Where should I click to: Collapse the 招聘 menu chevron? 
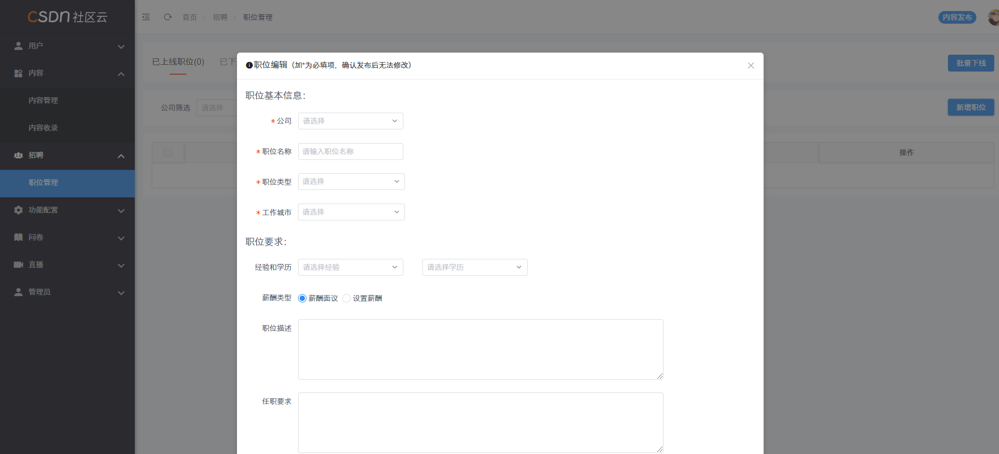(121, 156)
